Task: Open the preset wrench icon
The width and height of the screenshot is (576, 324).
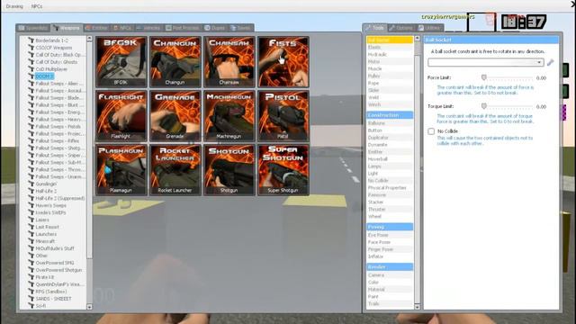Action: point(550,62)
